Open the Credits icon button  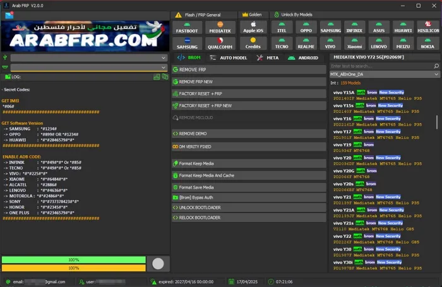253,43
